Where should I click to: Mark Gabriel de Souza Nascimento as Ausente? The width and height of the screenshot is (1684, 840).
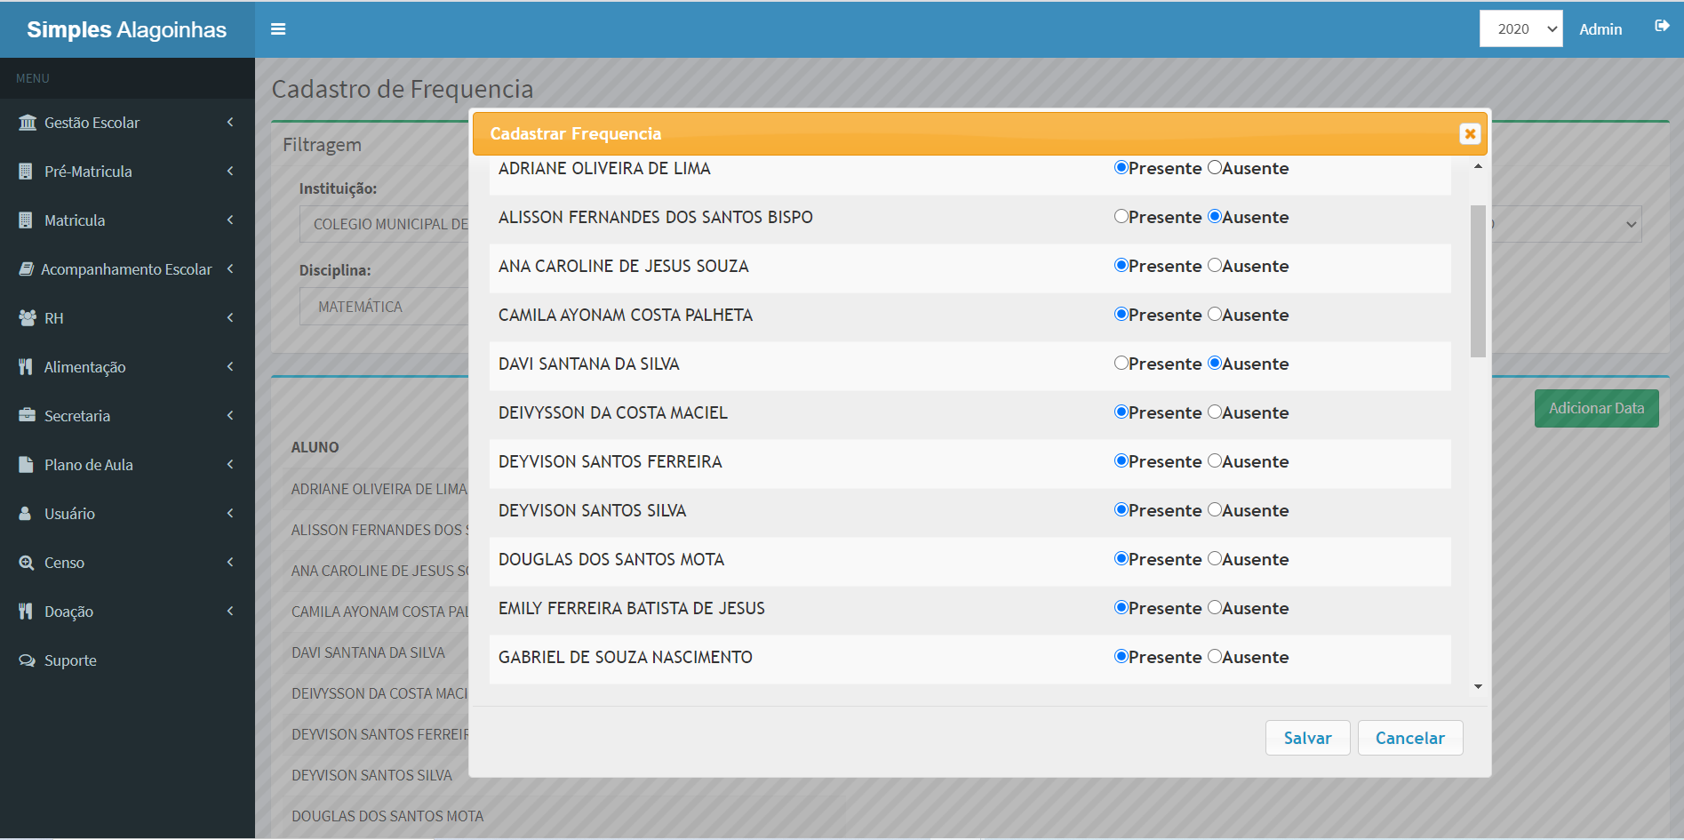pos(1215,657)
